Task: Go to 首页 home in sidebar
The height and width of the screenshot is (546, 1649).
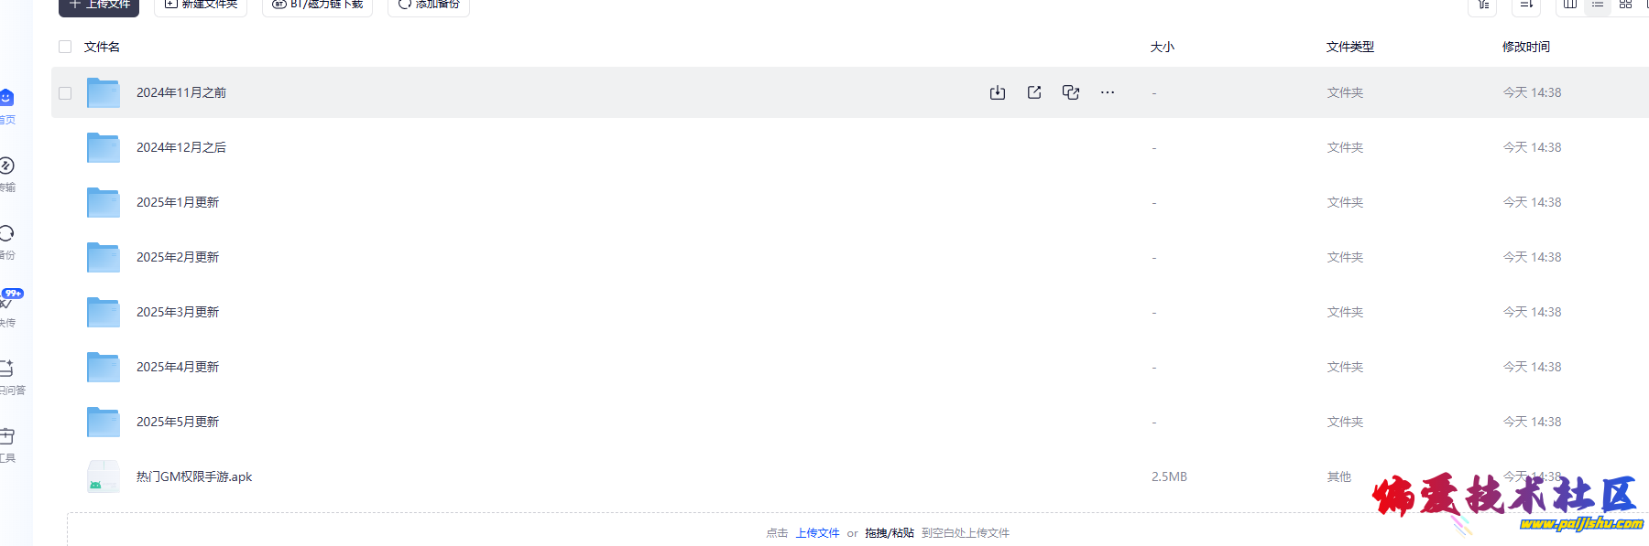Action: tap(6, 106)
